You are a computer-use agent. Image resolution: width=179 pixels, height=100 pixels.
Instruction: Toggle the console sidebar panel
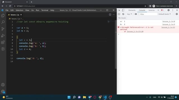pyautogui.click(x=119, y=14)
